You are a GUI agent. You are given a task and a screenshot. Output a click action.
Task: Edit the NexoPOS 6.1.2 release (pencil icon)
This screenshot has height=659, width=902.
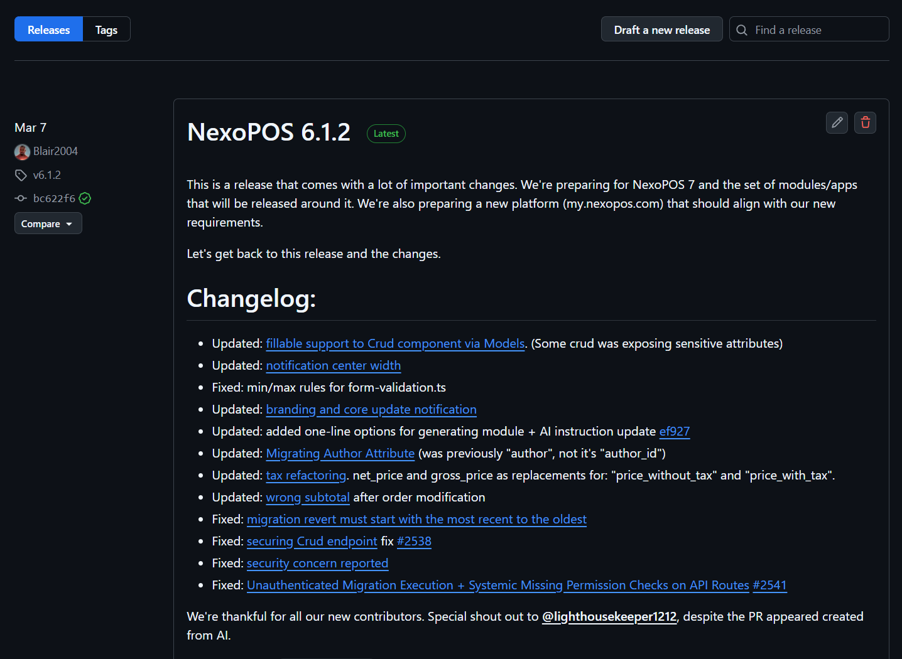pyautogui.click(x=837, y=123)
